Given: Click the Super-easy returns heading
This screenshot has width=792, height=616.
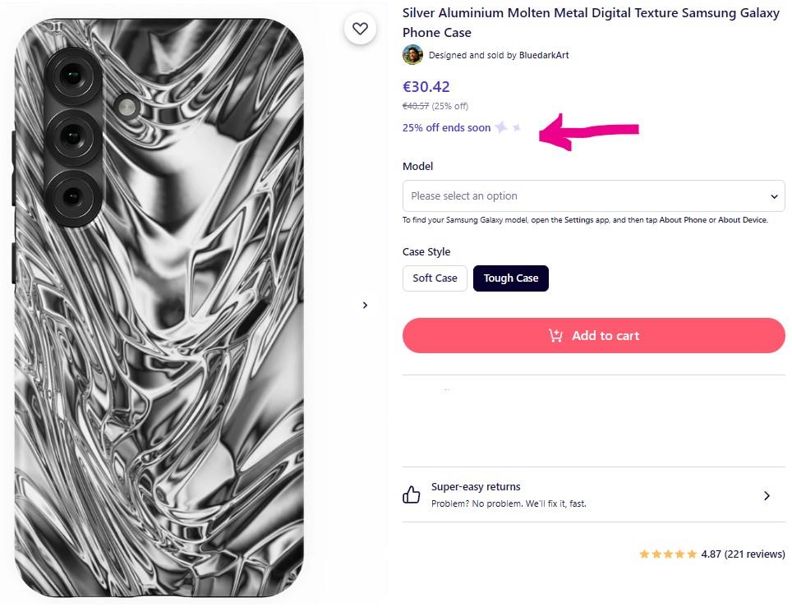Looking at the screenshot, I should (476, 487).
